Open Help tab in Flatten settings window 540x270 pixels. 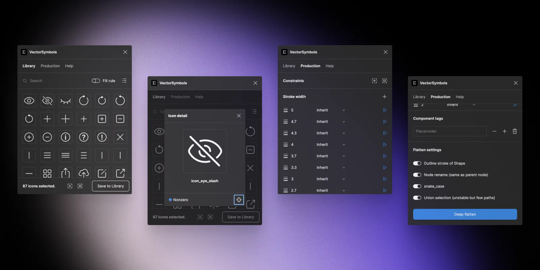(x=460, y=97)
